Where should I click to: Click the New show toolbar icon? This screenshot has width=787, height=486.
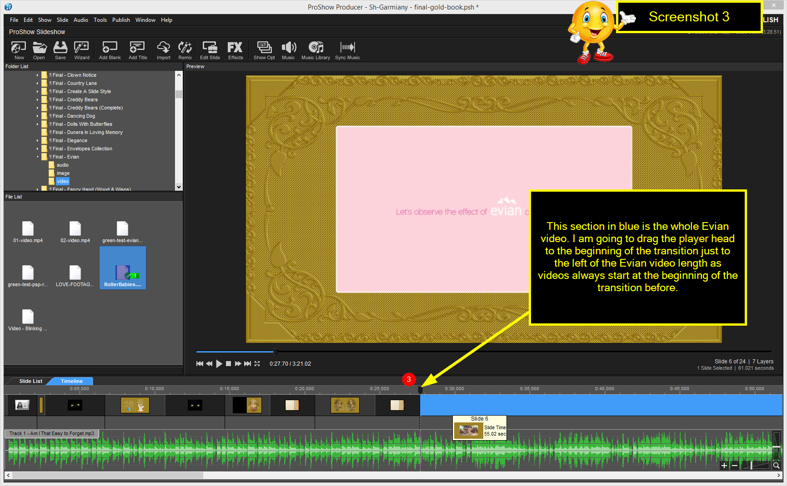click(x=19, y=50)
